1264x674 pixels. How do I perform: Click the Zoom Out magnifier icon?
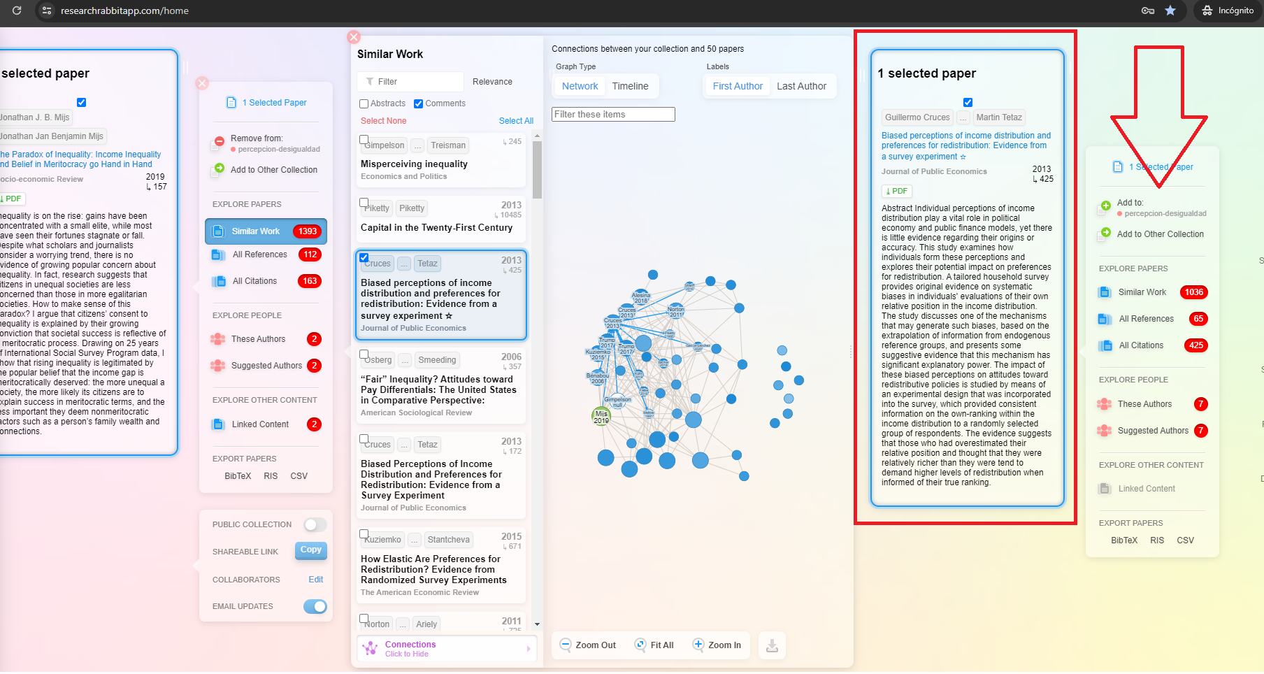pyautogui.click(x=565, y=645)
